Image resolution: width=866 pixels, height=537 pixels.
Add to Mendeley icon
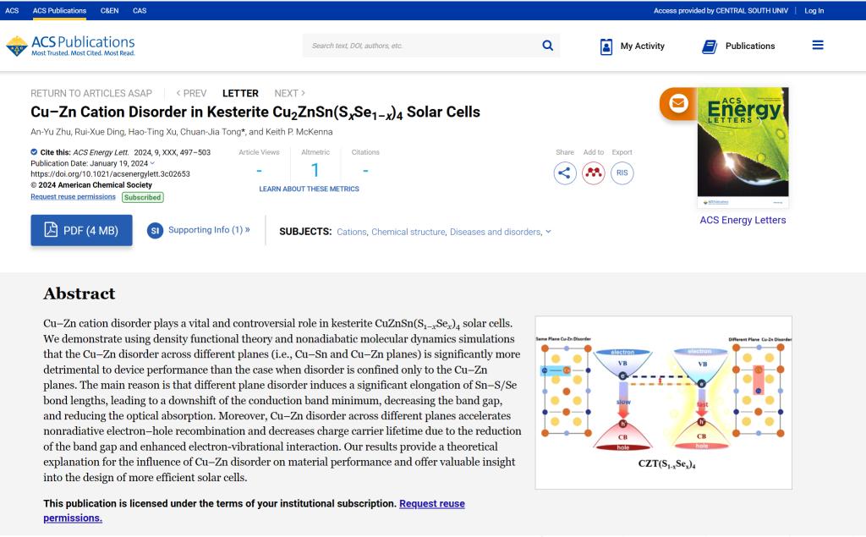coord(594,173)
